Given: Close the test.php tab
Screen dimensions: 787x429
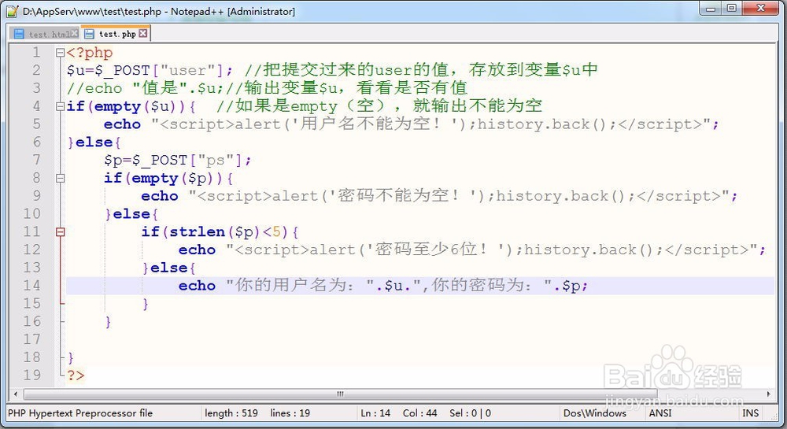Looking at the screenshot, I should 143,33.
